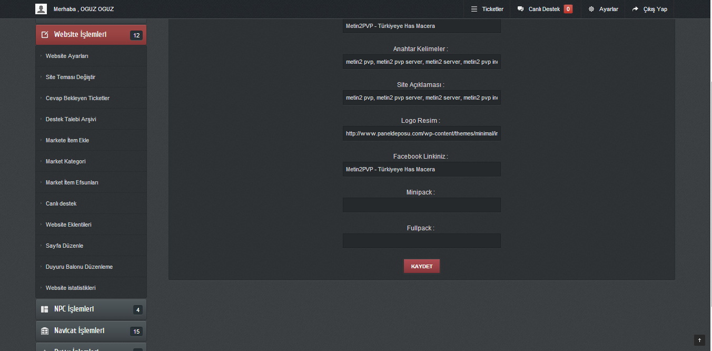The height and width of the screenshot is (351, 712).
Task: Expand the Navicat İşlemleri section
Action: pyautogui.click(x=91, y=331)
